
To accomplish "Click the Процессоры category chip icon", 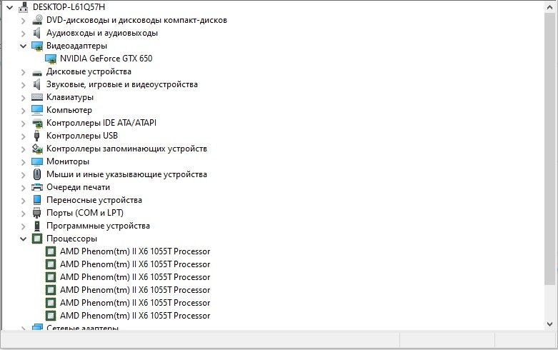I will pyautogui.click(x=37, y=239).
